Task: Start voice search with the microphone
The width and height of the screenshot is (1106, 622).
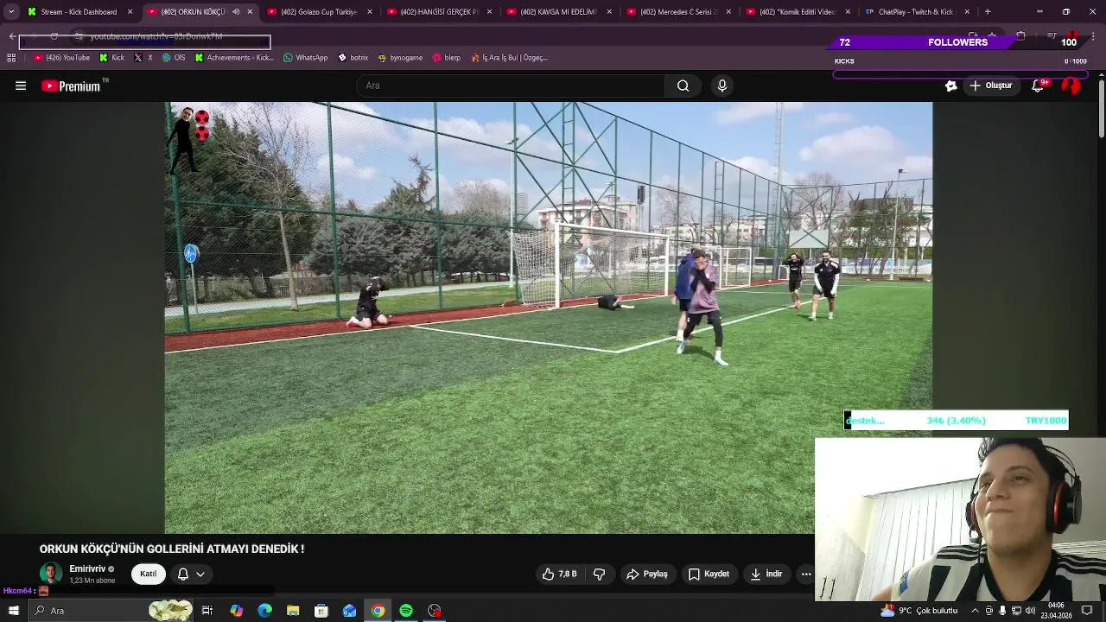Action: [x=722, y=86]
